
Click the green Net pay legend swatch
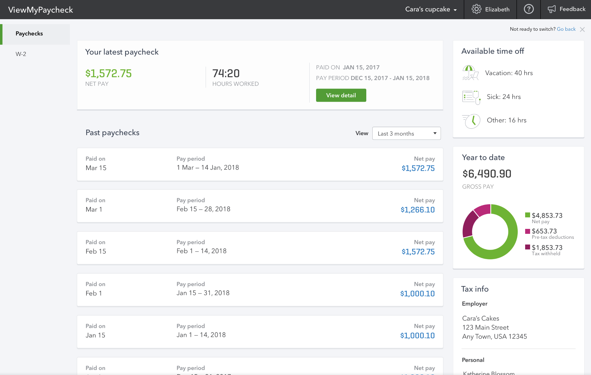pos(527,215)
